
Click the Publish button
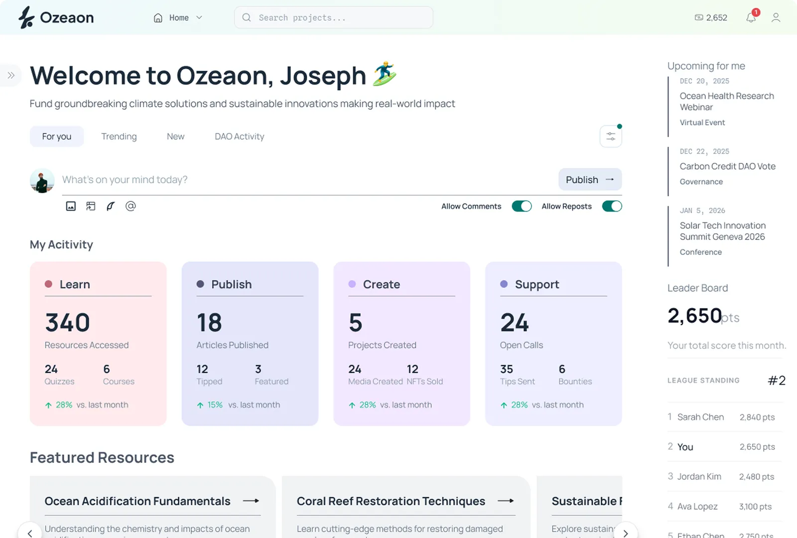pos(590,179)
